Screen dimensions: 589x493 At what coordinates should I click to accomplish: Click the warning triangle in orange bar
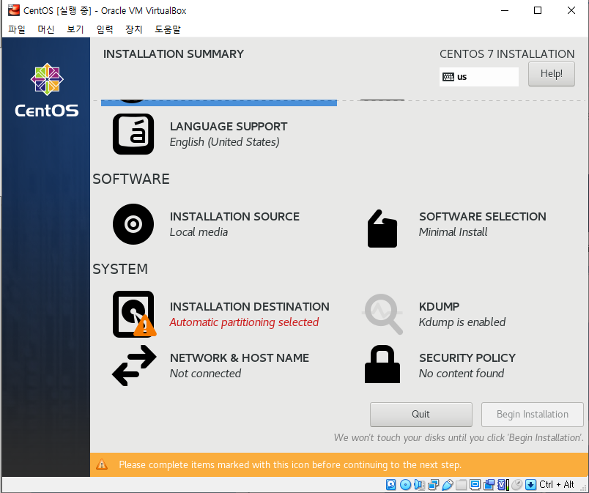click(102, 464)
